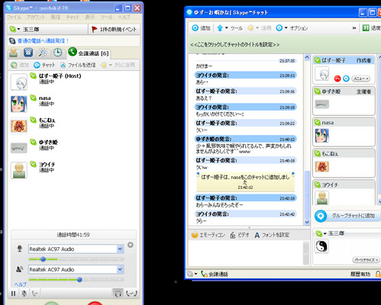Click the blue chat icon on ばずー姫子's card

tap(346, 79)
